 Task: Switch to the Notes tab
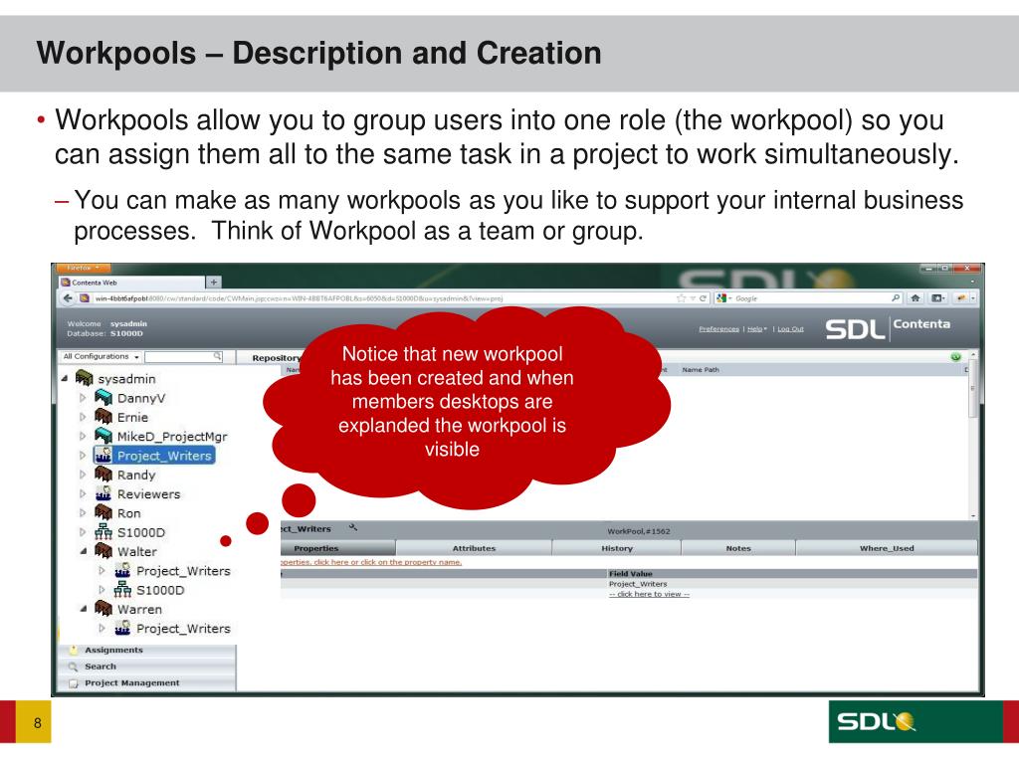point(738,548)
